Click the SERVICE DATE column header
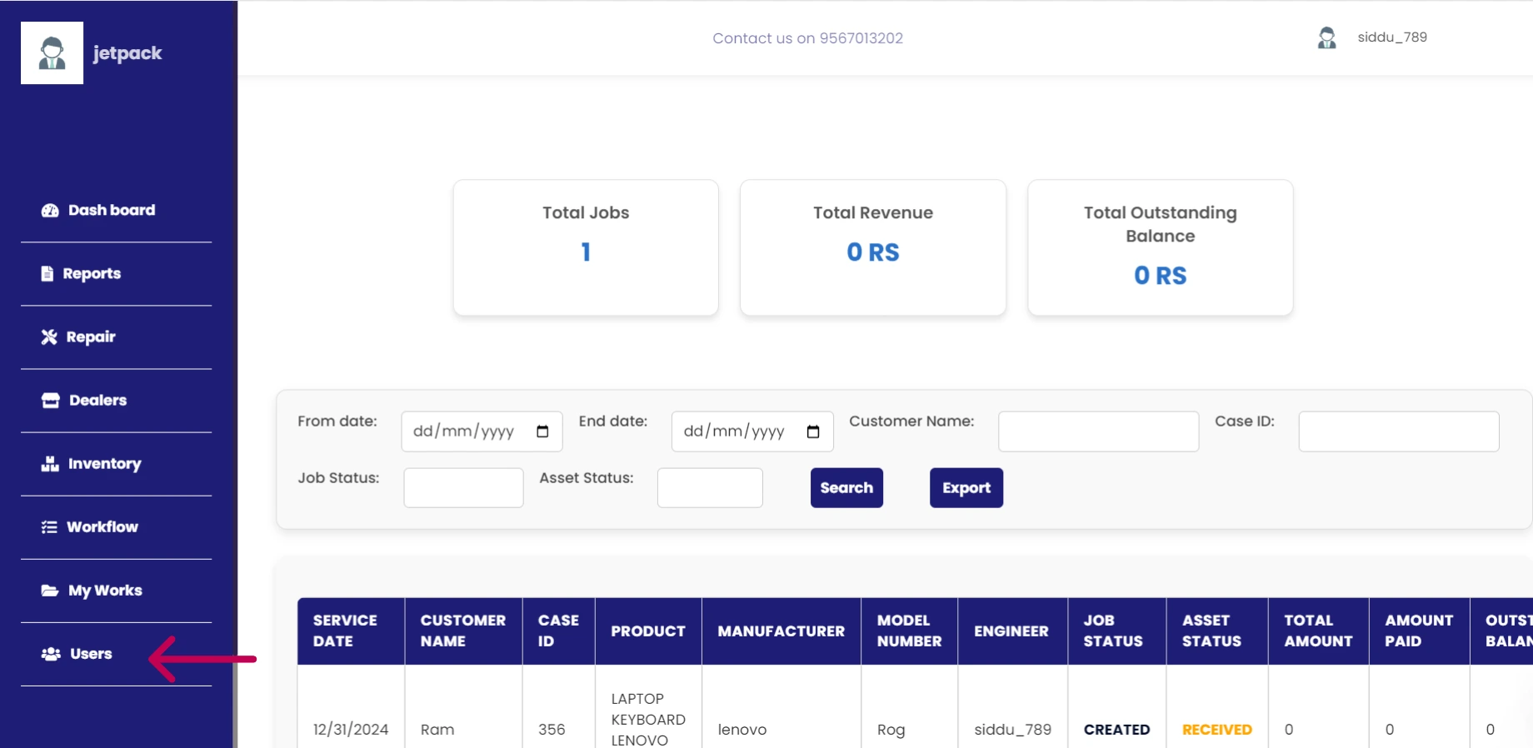The height and width of the screenshot is (748, 1533). (x=351, y=631)
